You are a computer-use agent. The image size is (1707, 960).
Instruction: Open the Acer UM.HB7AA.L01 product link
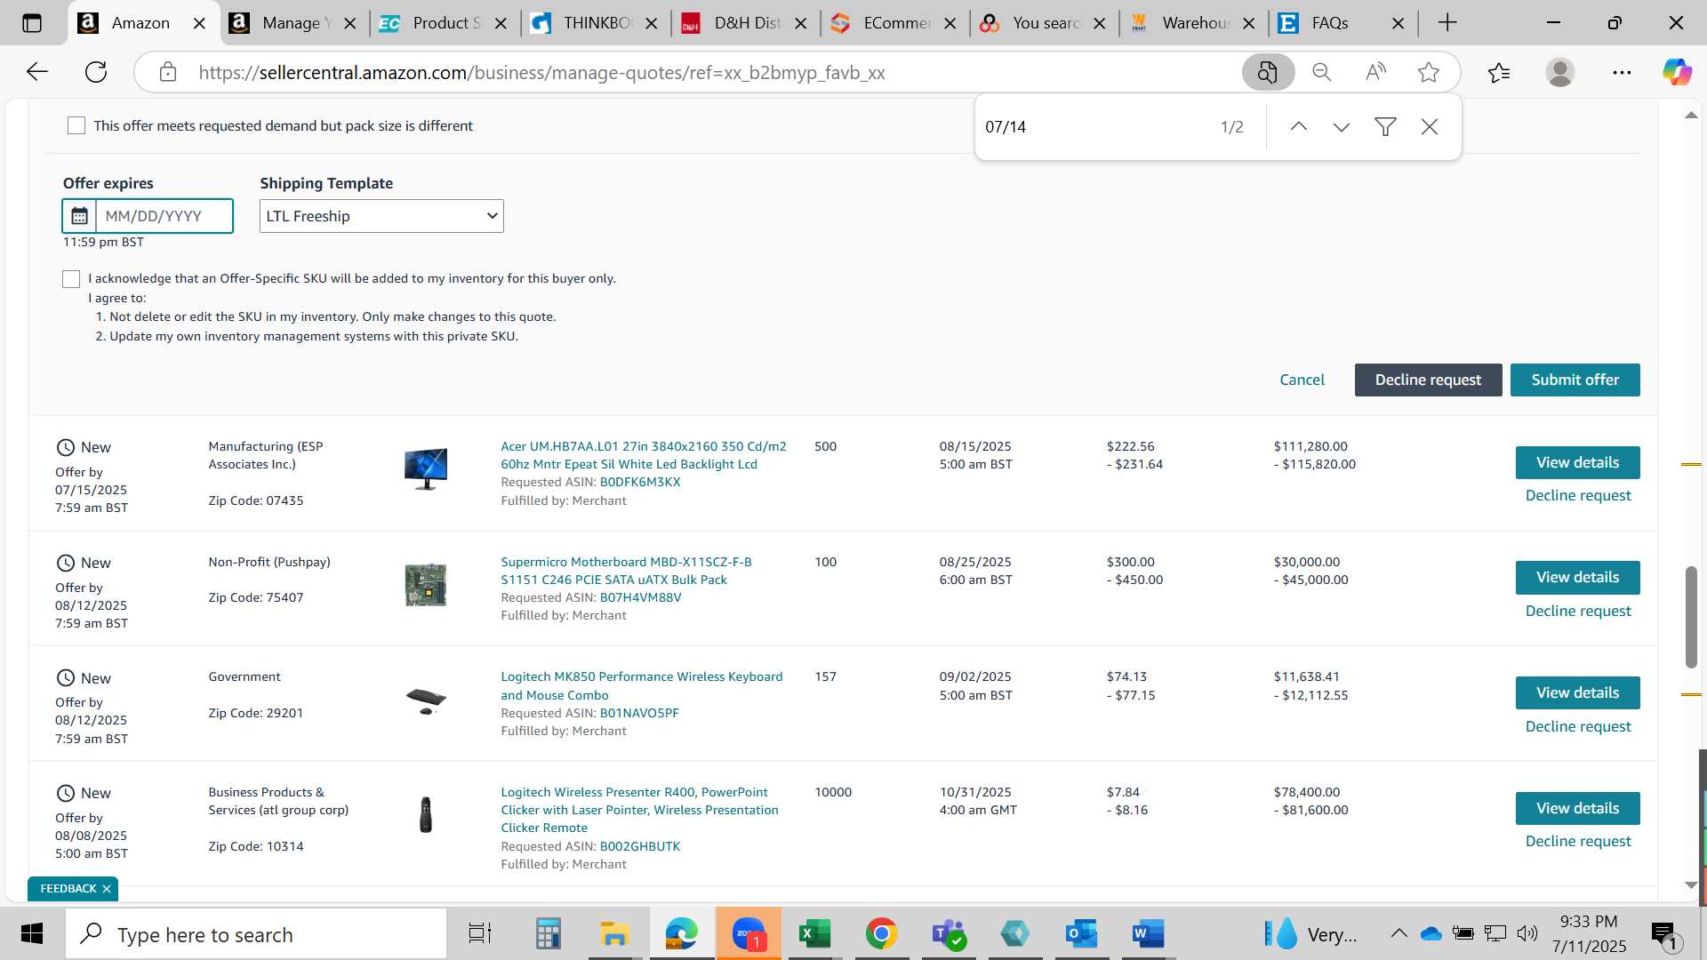[x=643, y=455]
